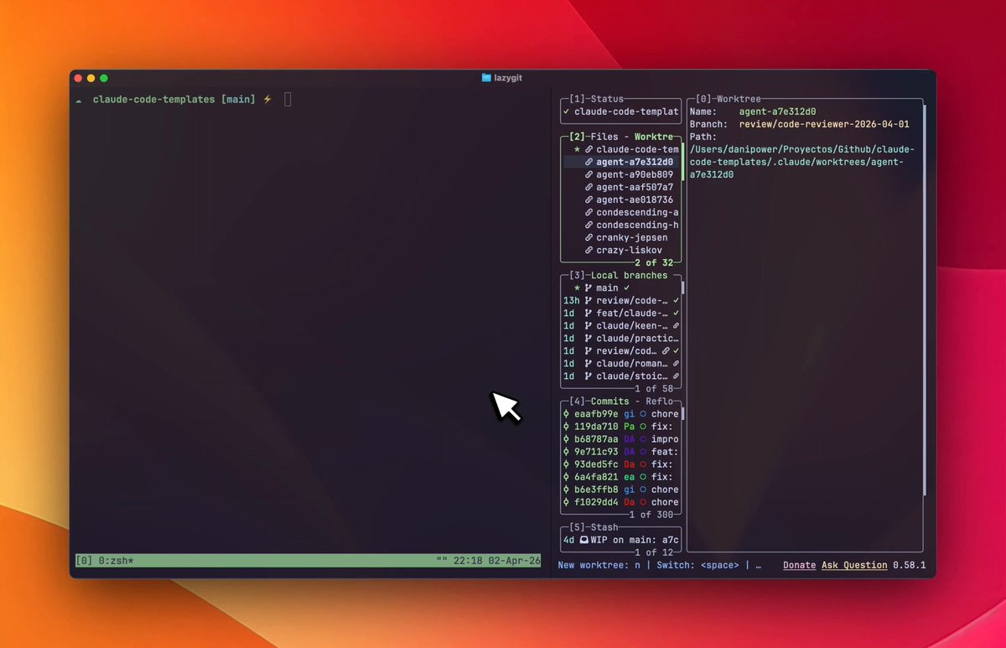Click the Worktree main panel scrollbar
1006x648 pixels.
coord(925,298)
